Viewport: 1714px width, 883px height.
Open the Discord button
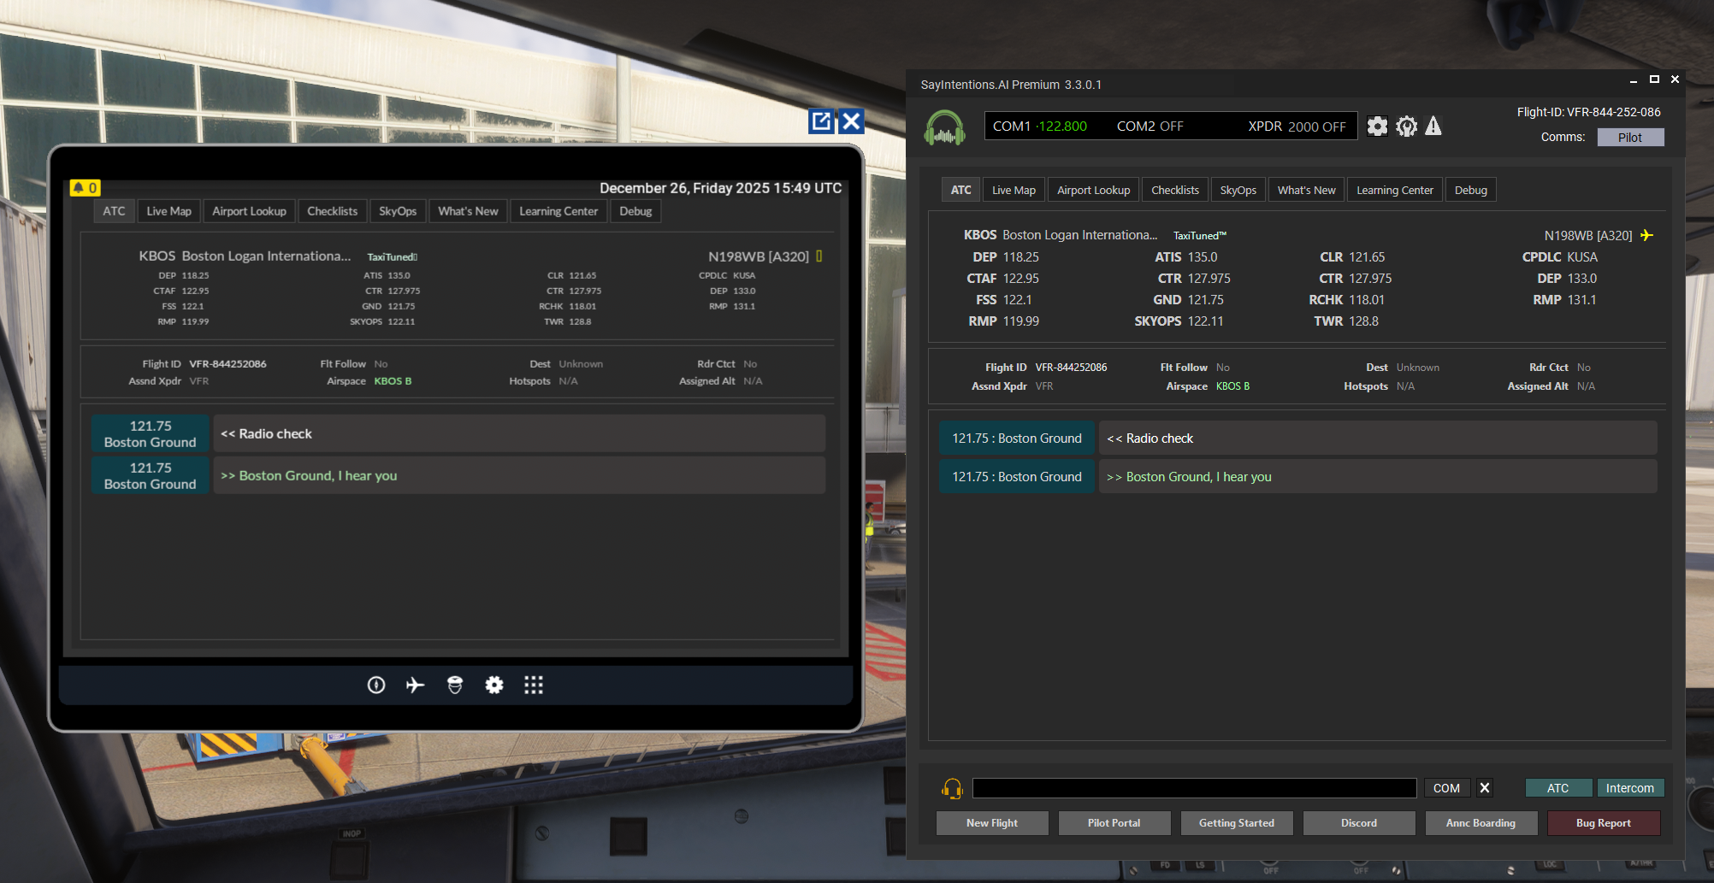click(1359, 823)
